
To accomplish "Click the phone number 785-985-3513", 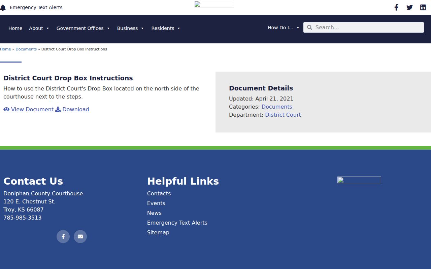I will [x=23, y=218].
